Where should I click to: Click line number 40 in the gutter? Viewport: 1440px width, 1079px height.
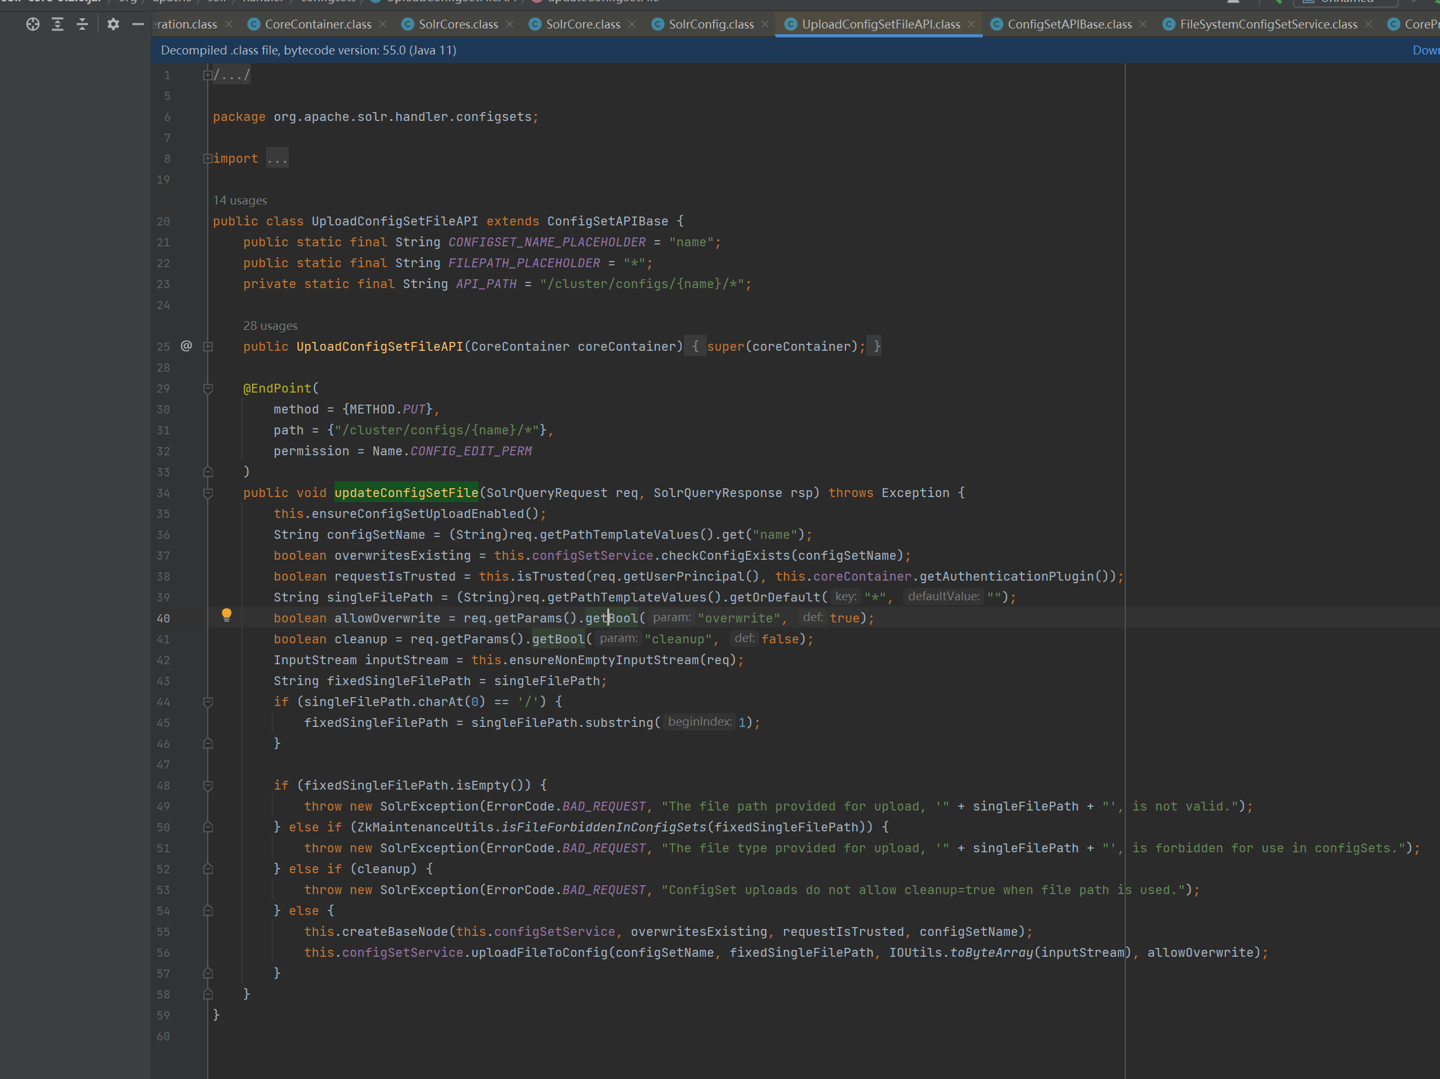tap(163, 618)
